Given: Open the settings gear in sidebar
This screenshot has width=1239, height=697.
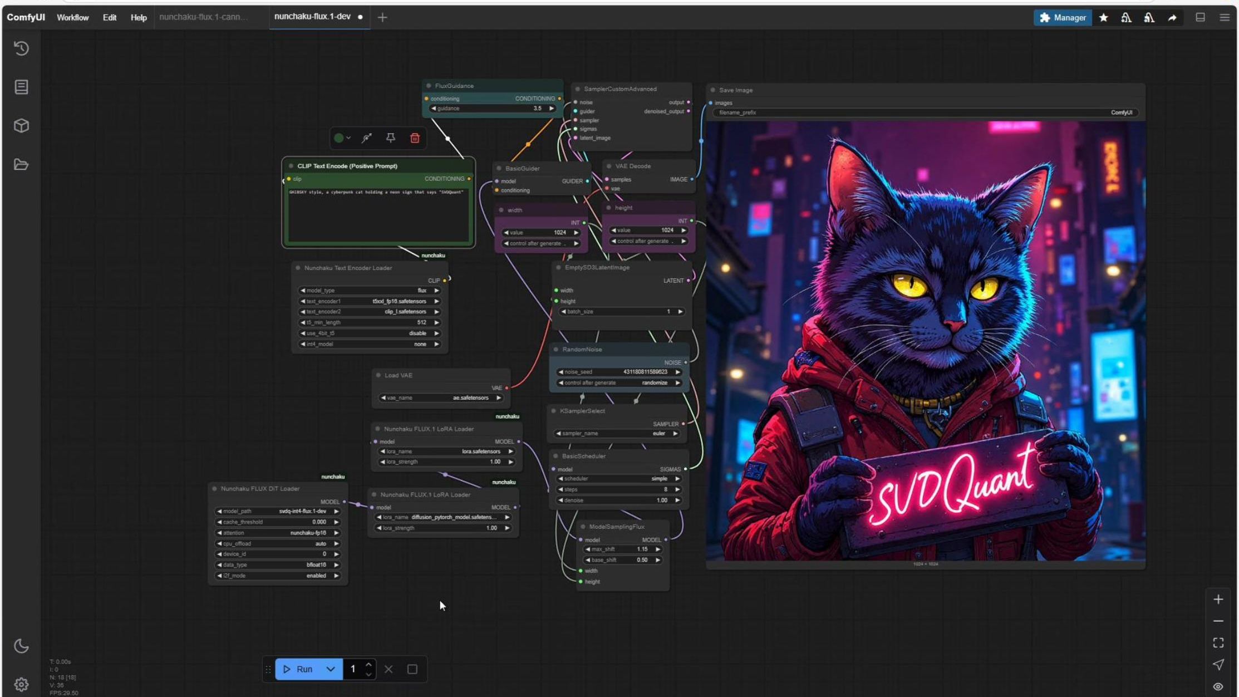Looking at the screenshot, I should click(x=21, y=684).
